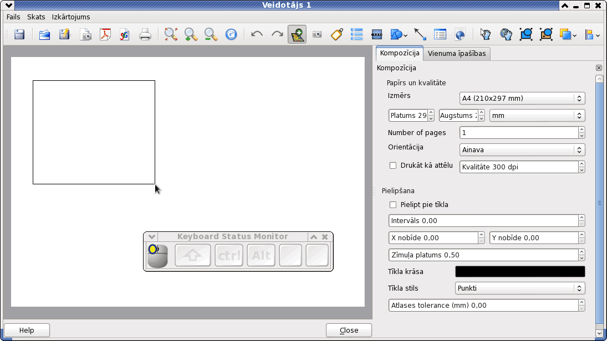Open the Orientācija Ainava dropdown
This screenshot has width=607, height=341.
[522, 150]
